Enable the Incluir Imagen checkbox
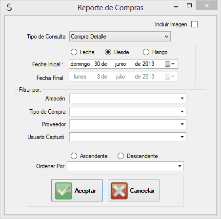The width and height of the screenshot is (221, 219). (x=194, y=24)
